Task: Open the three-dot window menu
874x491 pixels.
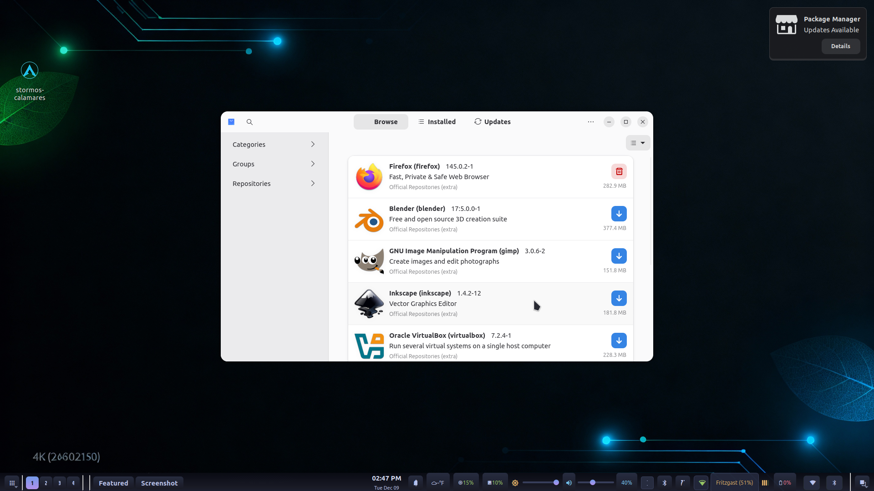Action: coord(590,122)
